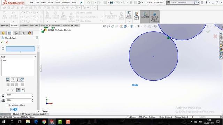Toggle Italic text formatting

click(x=17, y=80)
